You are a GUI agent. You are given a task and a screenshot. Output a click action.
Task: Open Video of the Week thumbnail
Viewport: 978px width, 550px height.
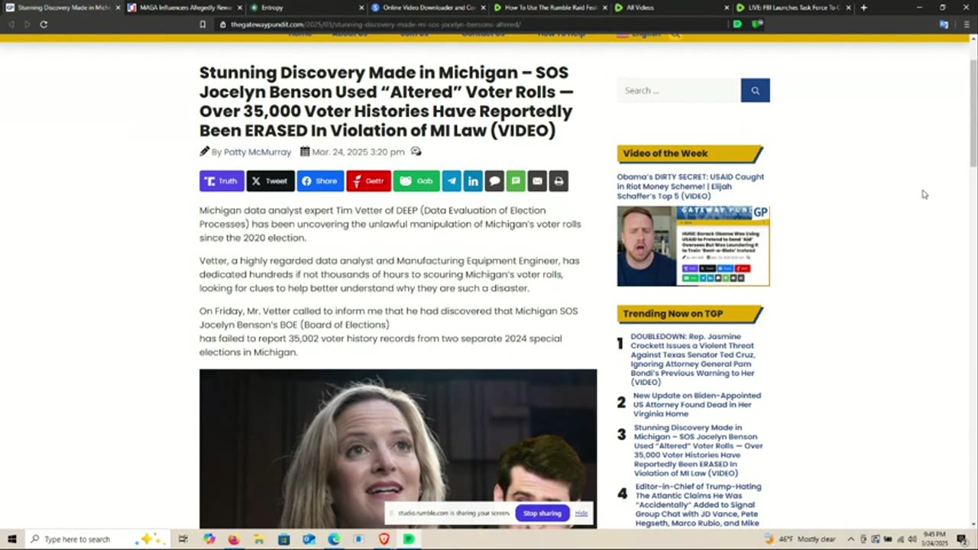coord(693,246)
